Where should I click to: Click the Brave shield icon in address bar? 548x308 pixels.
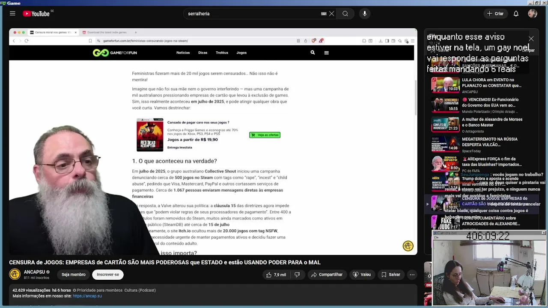click(314, 41)
